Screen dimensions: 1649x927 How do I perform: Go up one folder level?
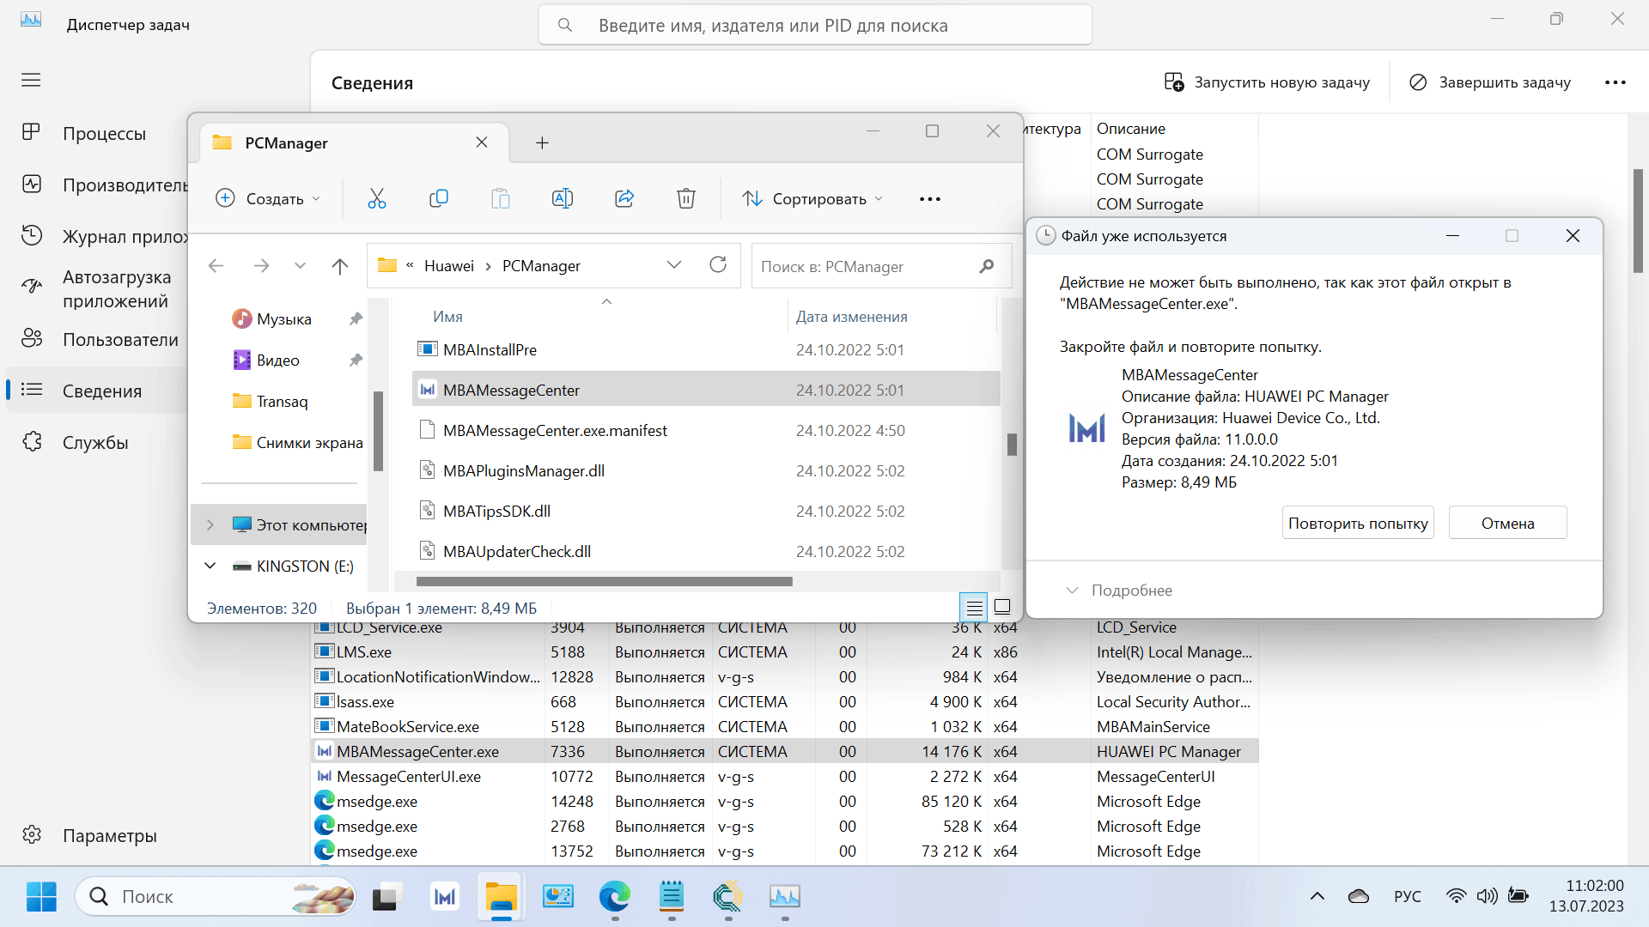340,266
